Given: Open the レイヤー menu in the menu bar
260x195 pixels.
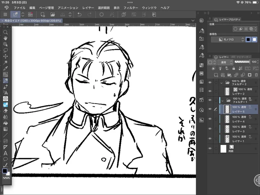Looking at the screenshot, I should coord(88,8).
